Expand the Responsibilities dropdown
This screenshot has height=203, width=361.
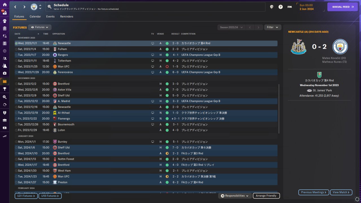(x=235, y=196)
